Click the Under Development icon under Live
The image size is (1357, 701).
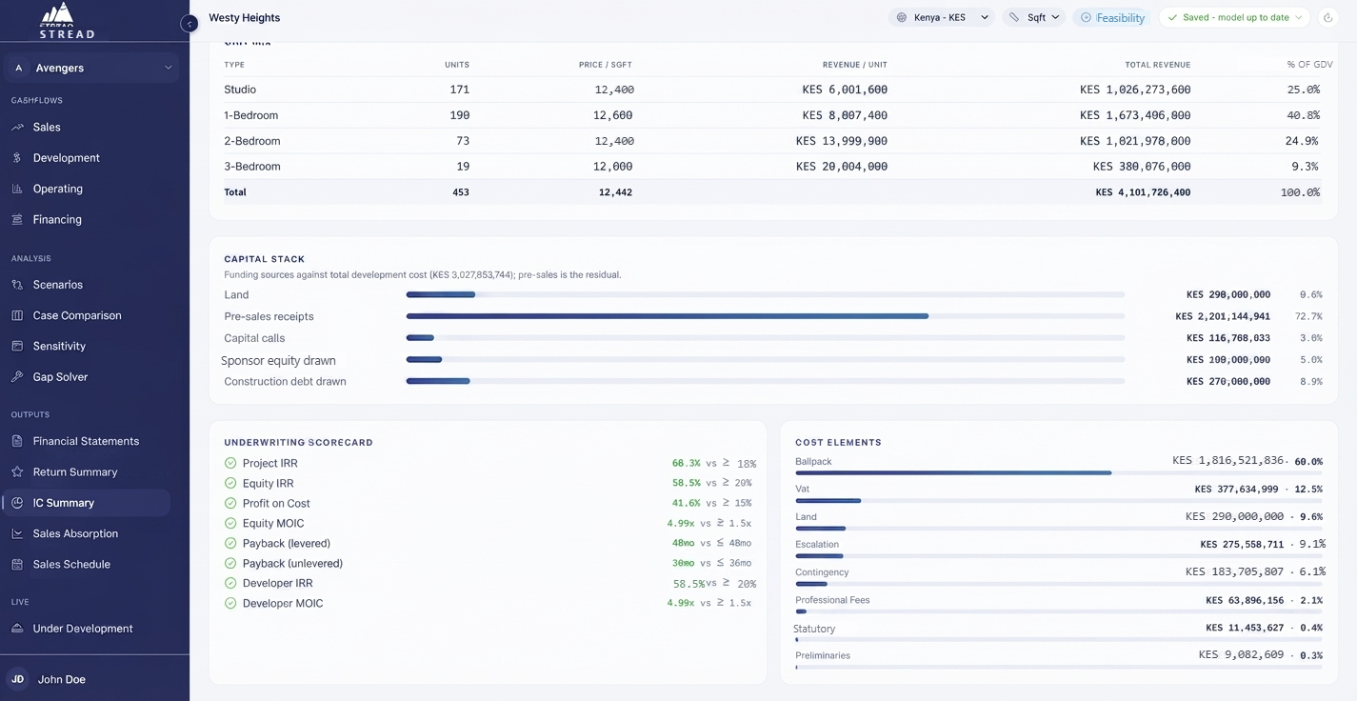17,629
